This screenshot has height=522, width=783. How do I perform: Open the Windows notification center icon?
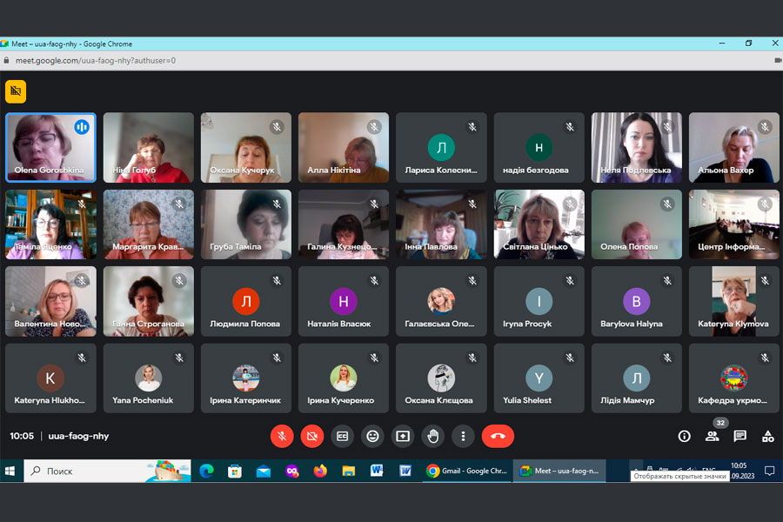[x=770, y=471]
